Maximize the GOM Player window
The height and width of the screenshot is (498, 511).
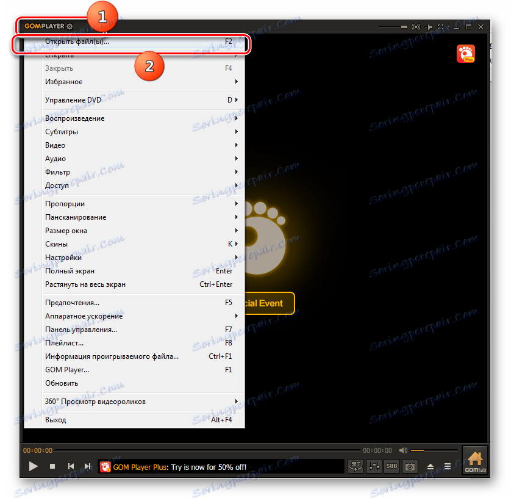[x=468, y=27]
